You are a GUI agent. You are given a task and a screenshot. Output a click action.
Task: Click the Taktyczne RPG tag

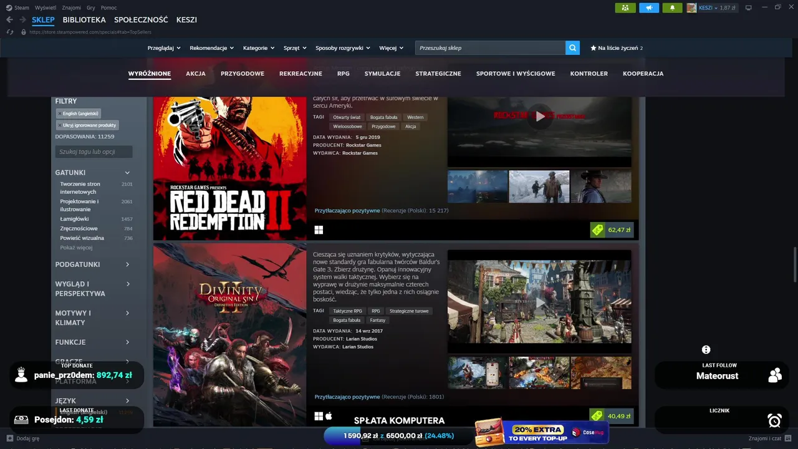click(347, 311)
